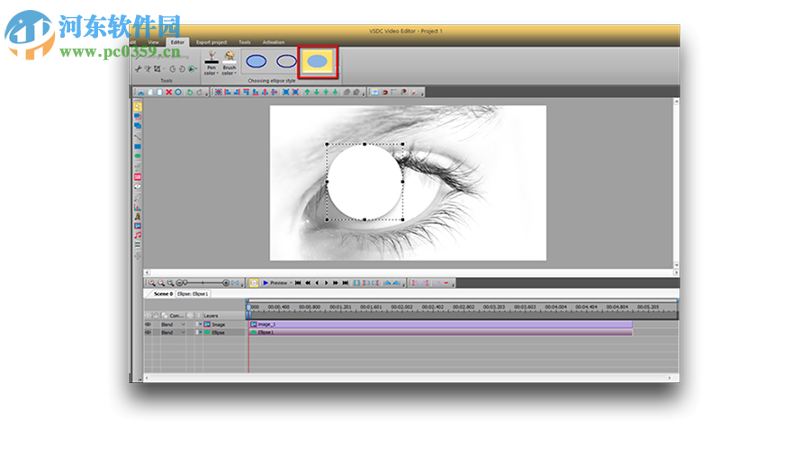The height and width of the screenshot is (455, 810).
Task: Open the Preview dropdown arrow
Action: tap(291, 282)
